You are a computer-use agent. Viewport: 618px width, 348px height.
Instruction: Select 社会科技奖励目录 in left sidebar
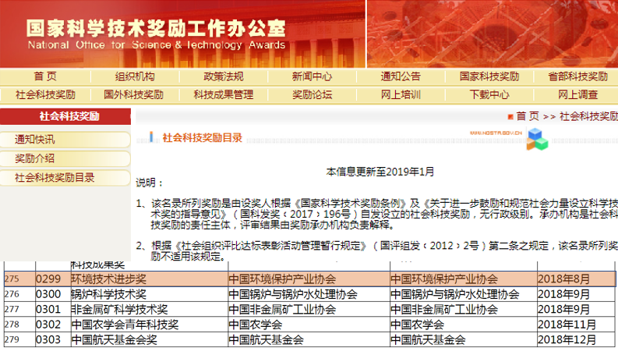click(x=55, y=177)
